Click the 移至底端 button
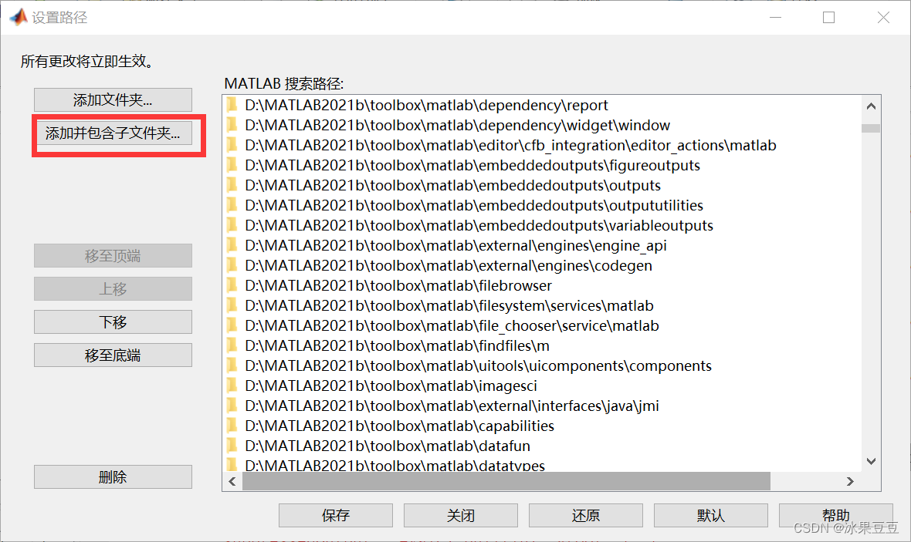This screenshot has width=911, height=542. (113, 355)
